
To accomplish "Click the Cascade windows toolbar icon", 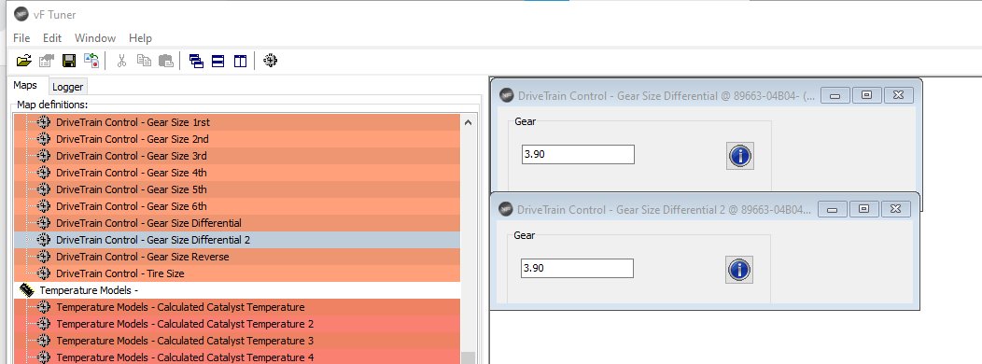I will pos(196,61).
